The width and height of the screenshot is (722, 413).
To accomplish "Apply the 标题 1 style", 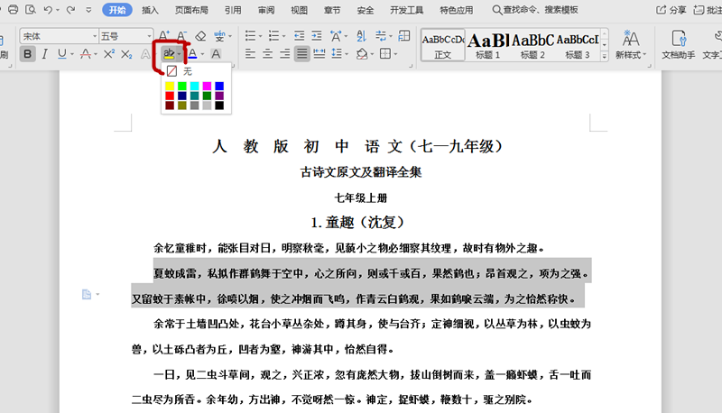I will pyautogui.click(x=488, y=44).
